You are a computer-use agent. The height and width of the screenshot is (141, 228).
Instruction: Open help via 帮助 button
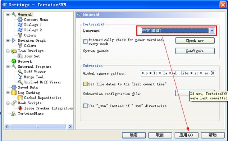(213, 135)
